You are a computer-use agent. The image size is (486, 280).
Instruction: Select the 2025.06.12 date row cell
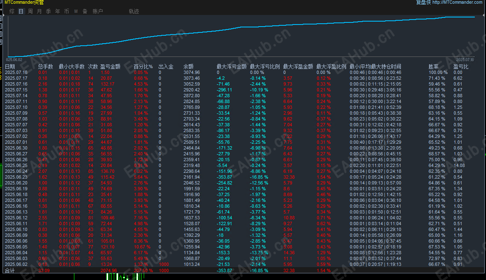tap(16, 218)
